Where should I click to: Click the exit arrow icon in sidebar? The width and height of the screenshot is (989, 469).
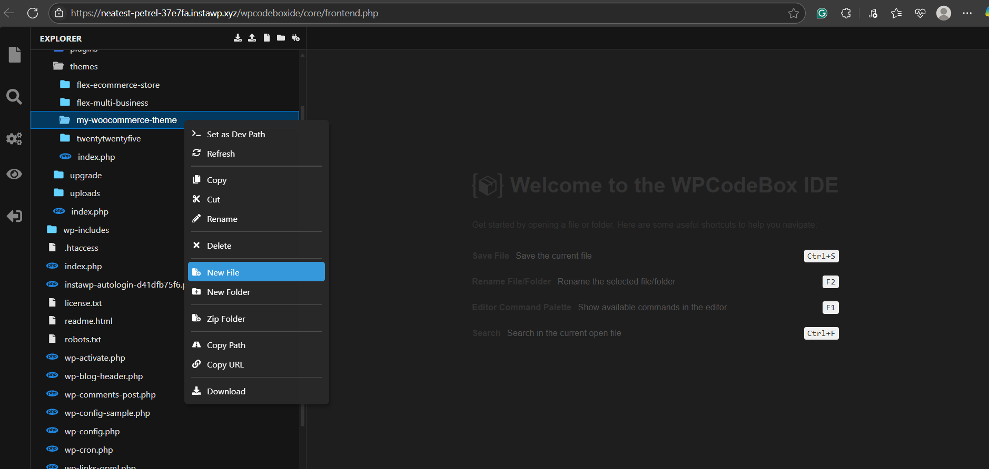pos(14,216)
